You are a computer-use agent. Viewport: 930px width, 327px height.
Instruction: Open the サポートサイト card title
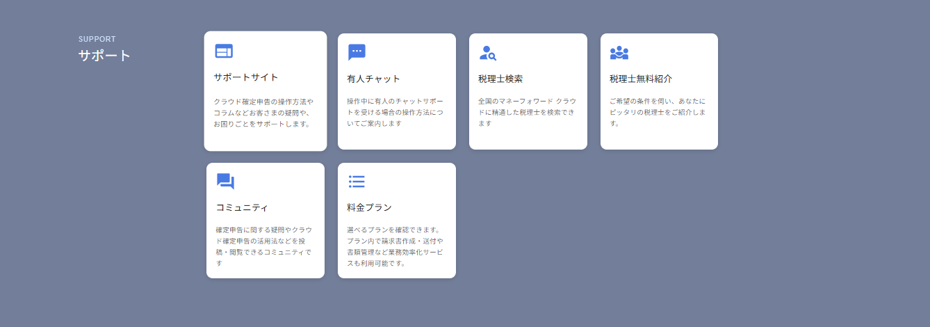246,77
